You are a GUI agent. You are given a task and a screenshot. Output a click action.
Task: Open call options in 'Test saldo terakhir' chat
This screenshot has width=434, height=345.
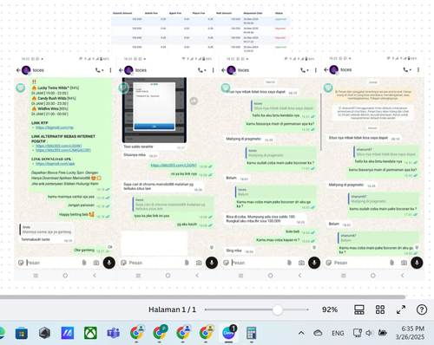tap(202, 70)
